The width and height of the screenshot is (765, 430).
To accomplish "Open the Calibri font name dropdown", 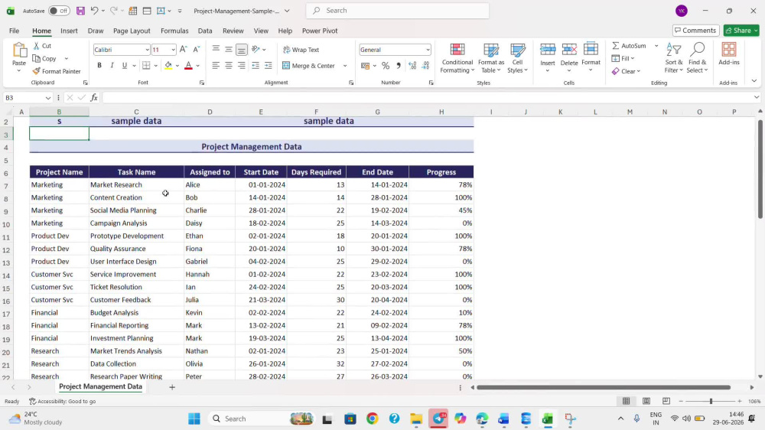I will coord(146,50).
